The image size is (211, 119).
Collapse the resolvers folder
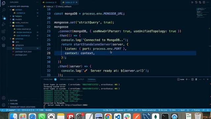pyautogui.click(x=19, y=26)
